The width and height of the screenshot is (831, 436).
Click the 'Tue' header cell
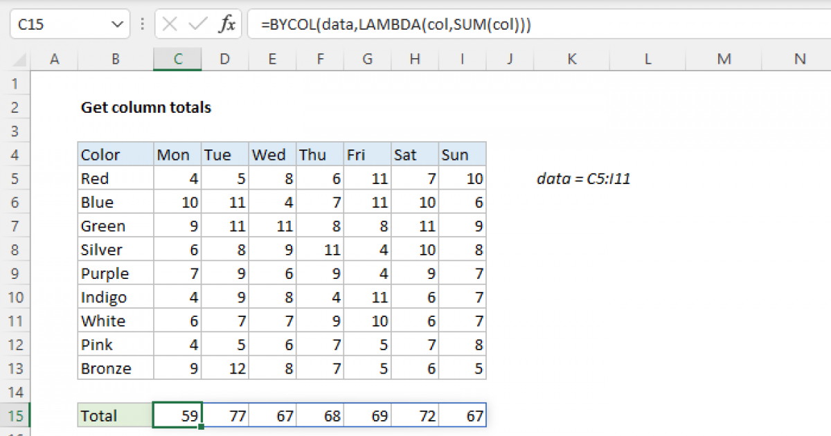(x=224, y=155)
